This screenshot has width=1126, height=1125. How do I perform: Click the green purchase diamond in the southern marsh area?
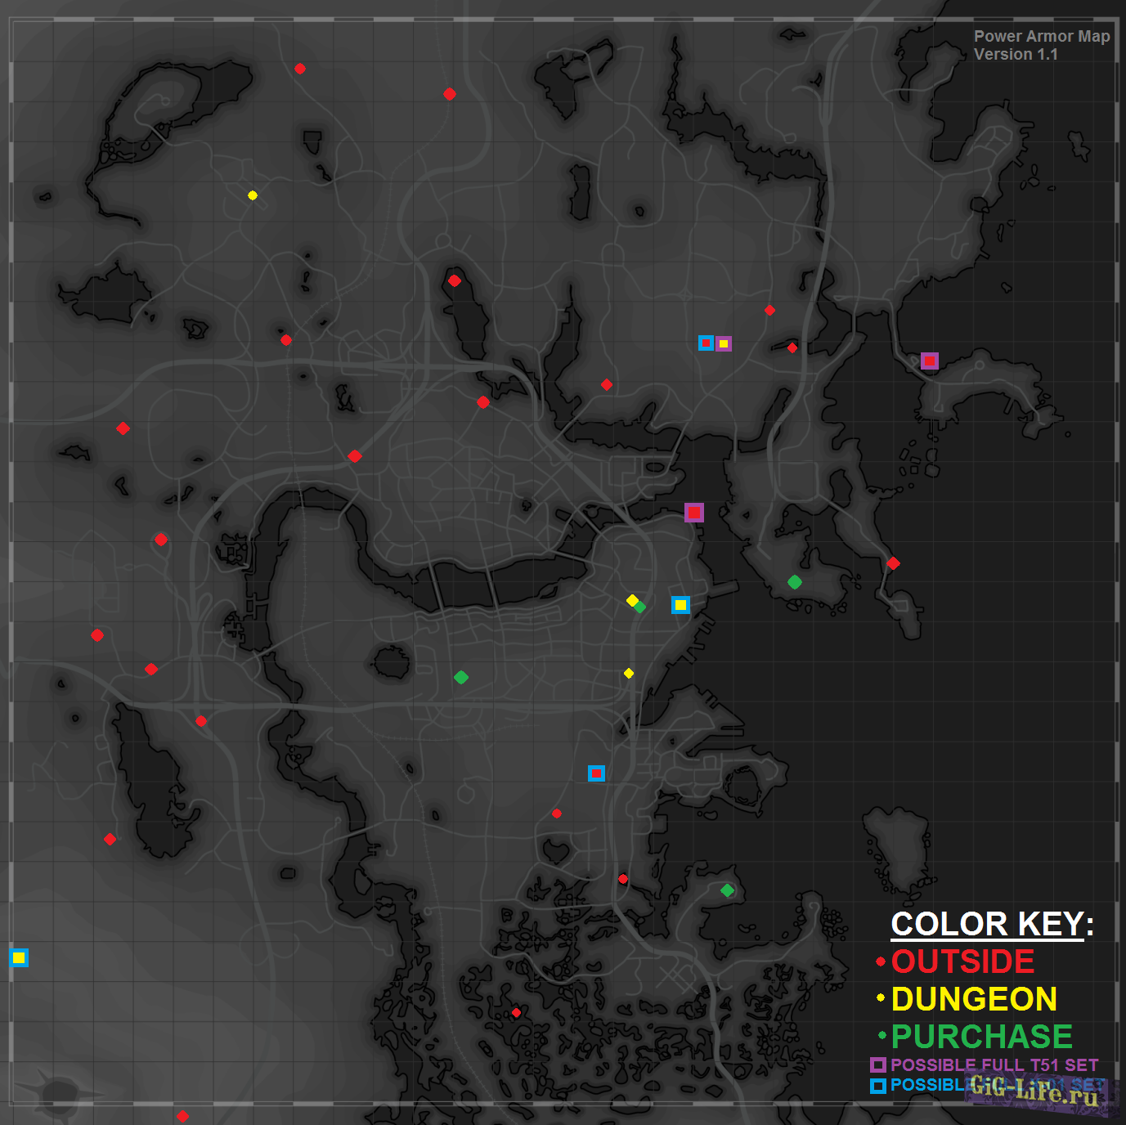tap(727, 890)
